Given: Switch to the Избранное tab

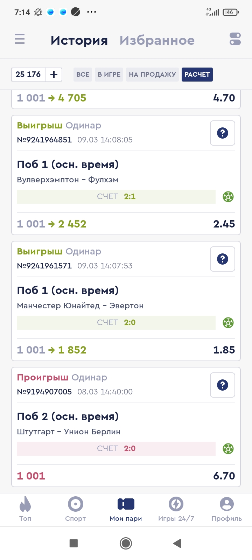Looking at the screenshot, I should [157, 41].
